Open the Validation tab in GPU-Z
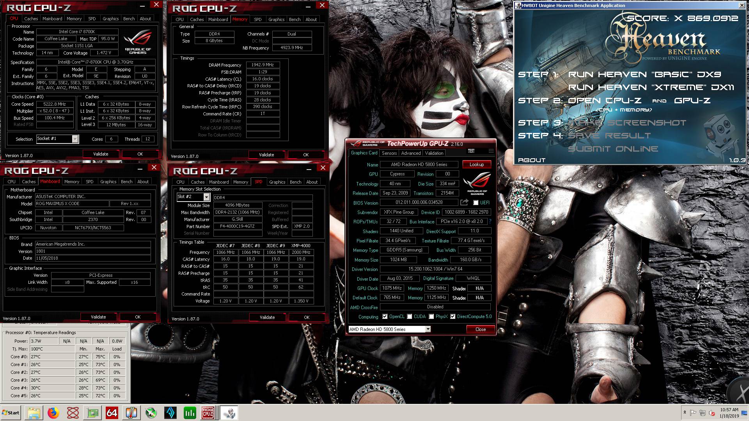The width and height of the screenshot is (749, 421). click(434, 153)
